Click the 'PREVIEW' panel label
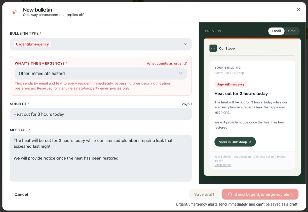308x212 pixels. (x=213, y=31)
